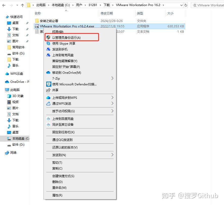Image resolution: width=224 pixels, height=205 pixels.
Task: Select the 安装之前必看 folder
Action: click(x=49, y=21)
